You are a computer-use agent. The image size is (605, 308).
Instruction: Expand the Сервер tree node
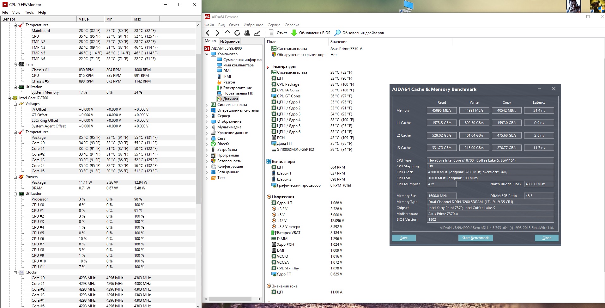click(207, 116)
